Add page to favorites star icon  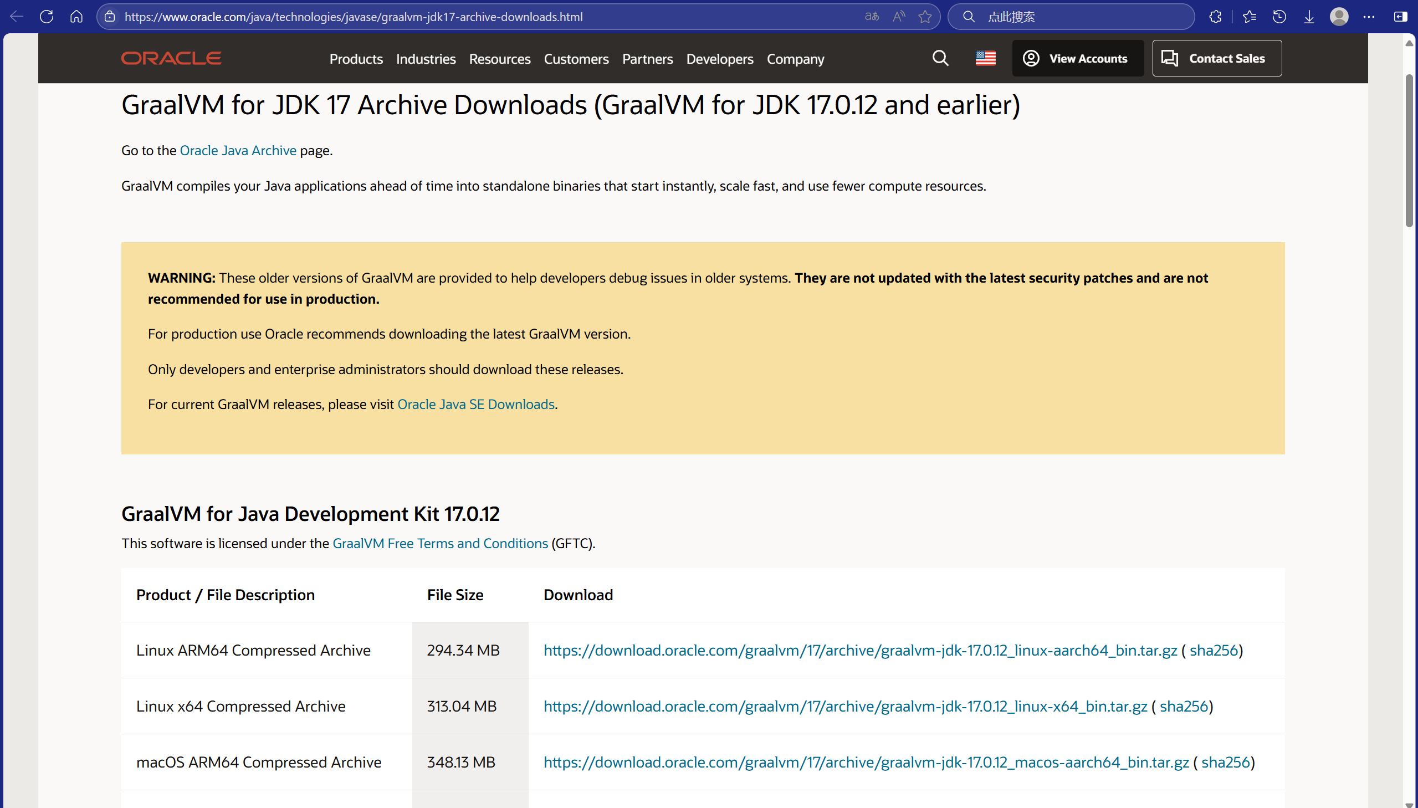click(x=925, y=17)
